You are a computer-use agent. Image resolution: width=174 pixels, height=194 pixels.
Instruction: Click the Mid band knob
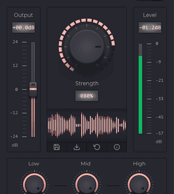point(87,185)
